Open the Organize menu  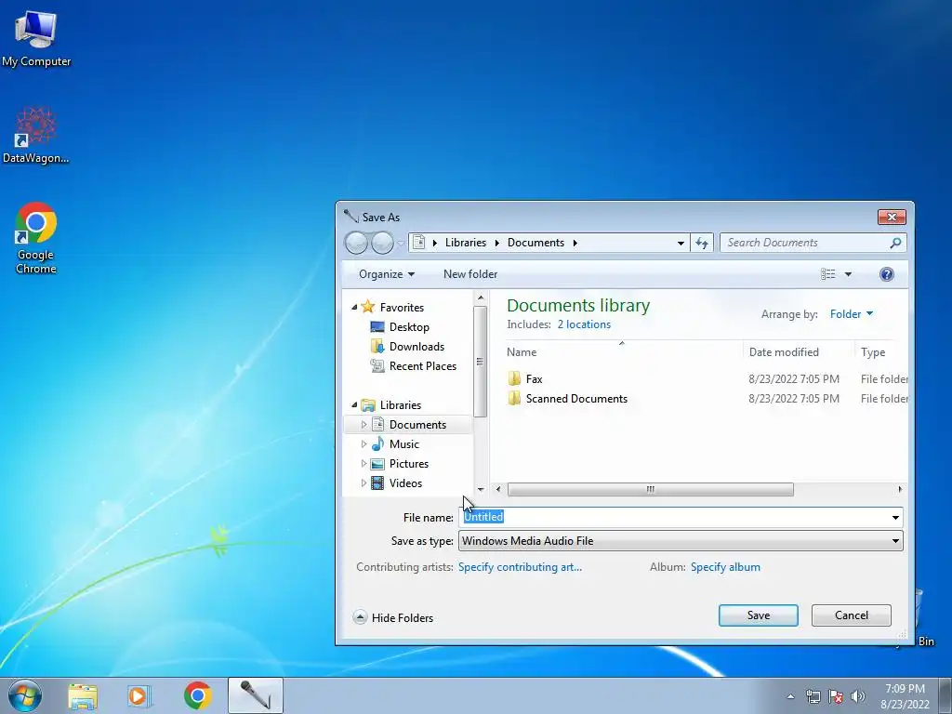(387, 274)
